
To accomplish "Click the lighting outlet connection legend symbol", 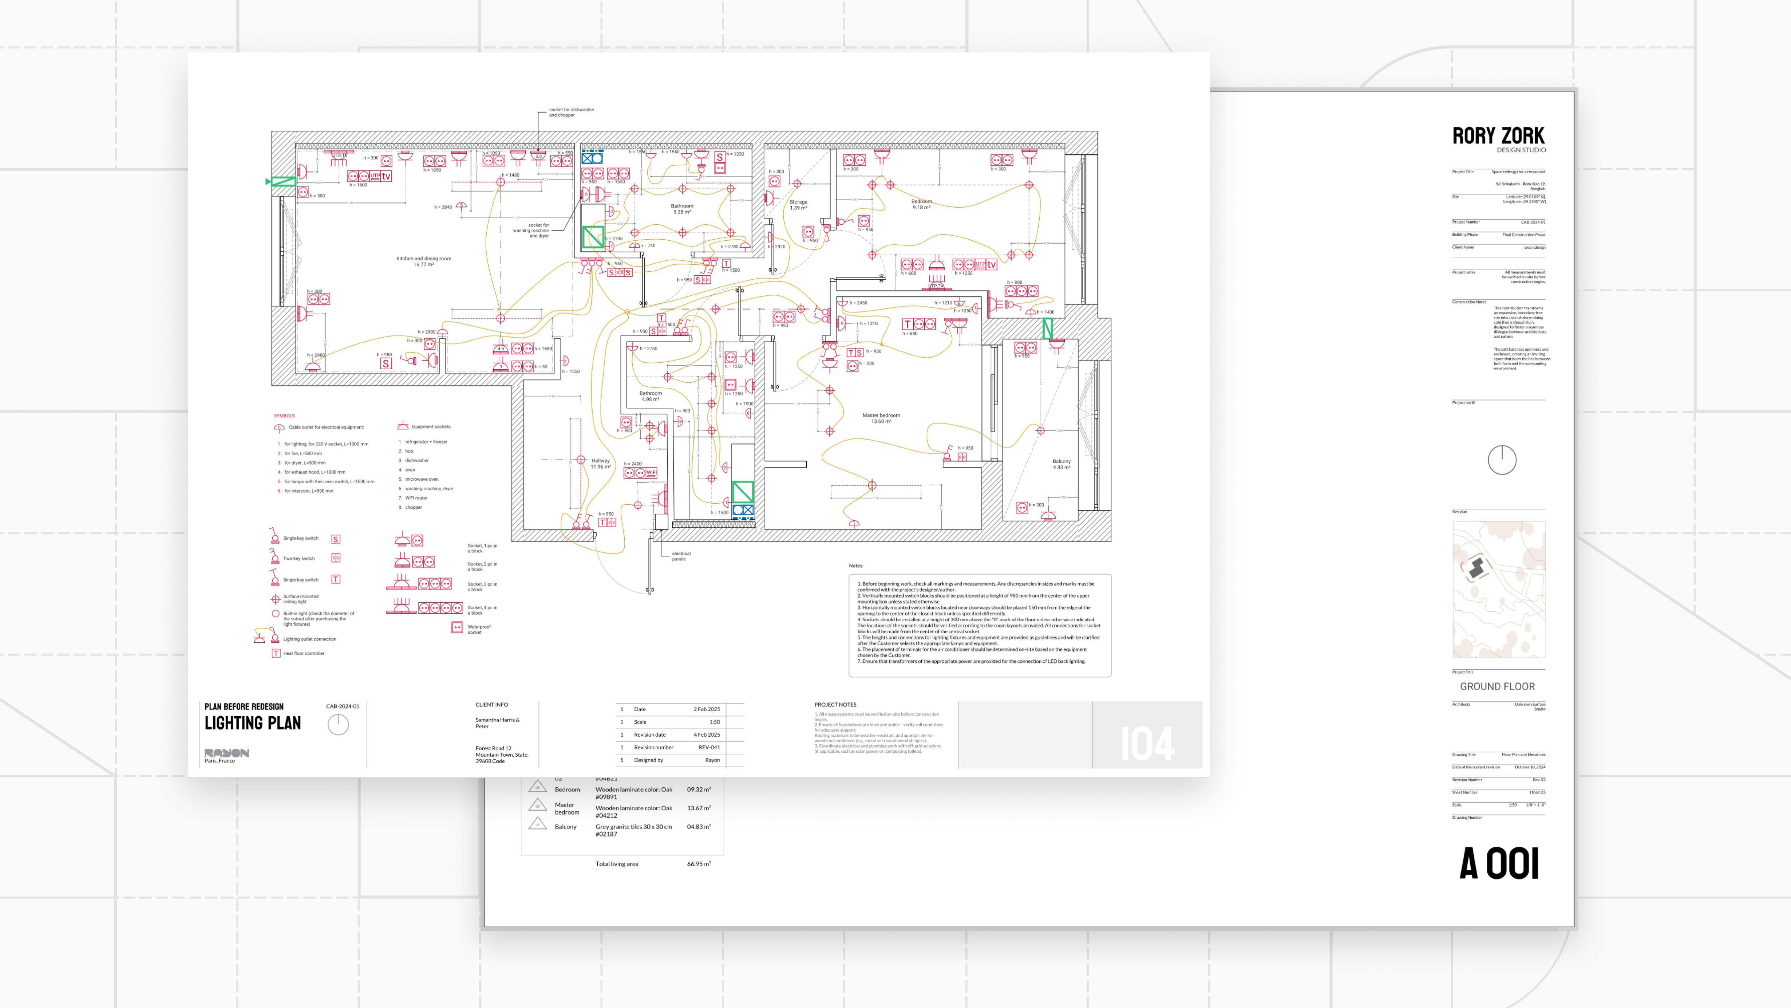I will 266,637.
